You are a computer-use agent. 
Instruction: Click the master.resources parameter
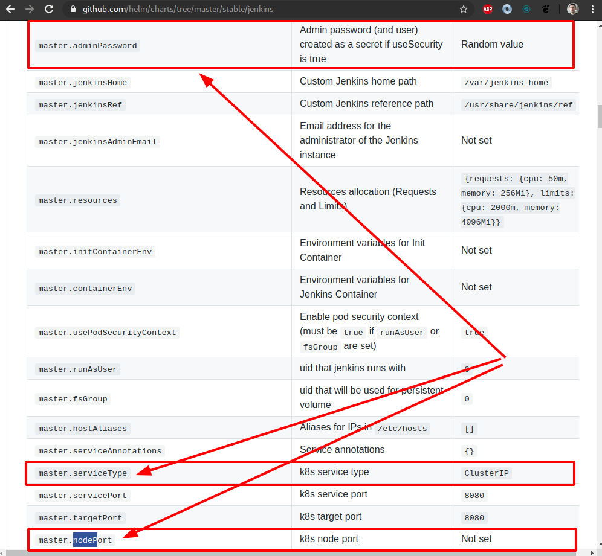click(77, 200)
